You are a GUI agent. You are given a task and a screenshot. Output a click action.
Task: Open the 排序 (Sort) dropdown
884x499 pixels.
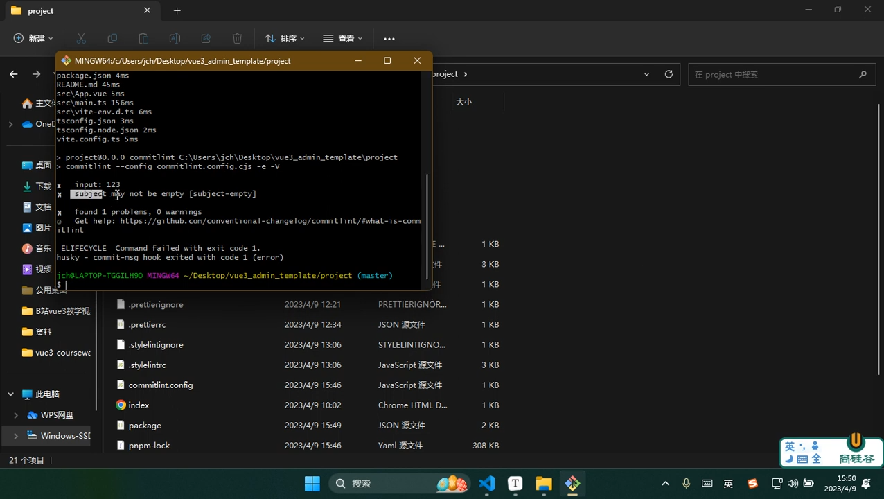(x=285, y=38)
